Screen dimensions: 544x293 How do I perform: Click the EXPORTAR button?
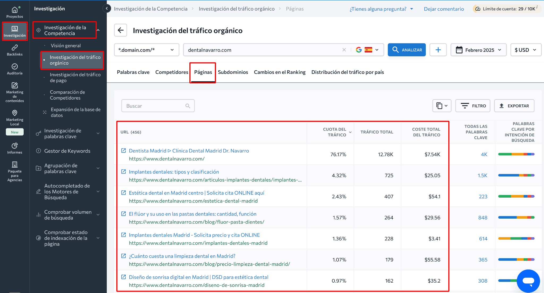514,106
